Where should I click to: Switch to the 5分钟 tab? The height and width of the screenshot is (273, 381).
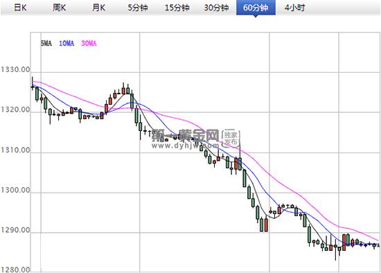138,8
